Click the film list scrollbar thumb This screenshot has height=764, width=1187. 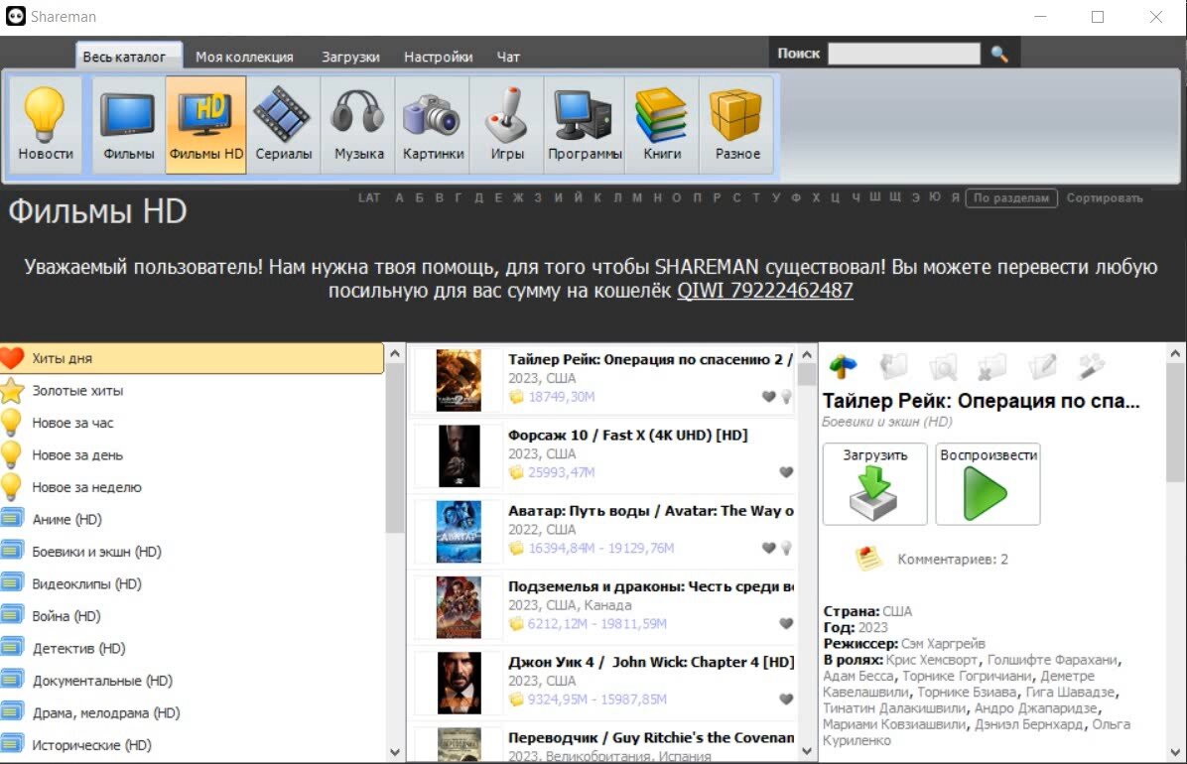(806, 375)
